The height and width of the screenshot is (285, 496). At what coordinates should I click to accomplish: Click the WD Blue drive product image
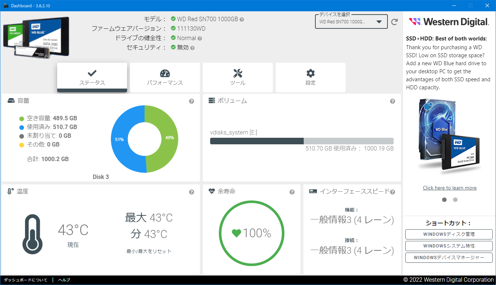[x=449, y=135]
